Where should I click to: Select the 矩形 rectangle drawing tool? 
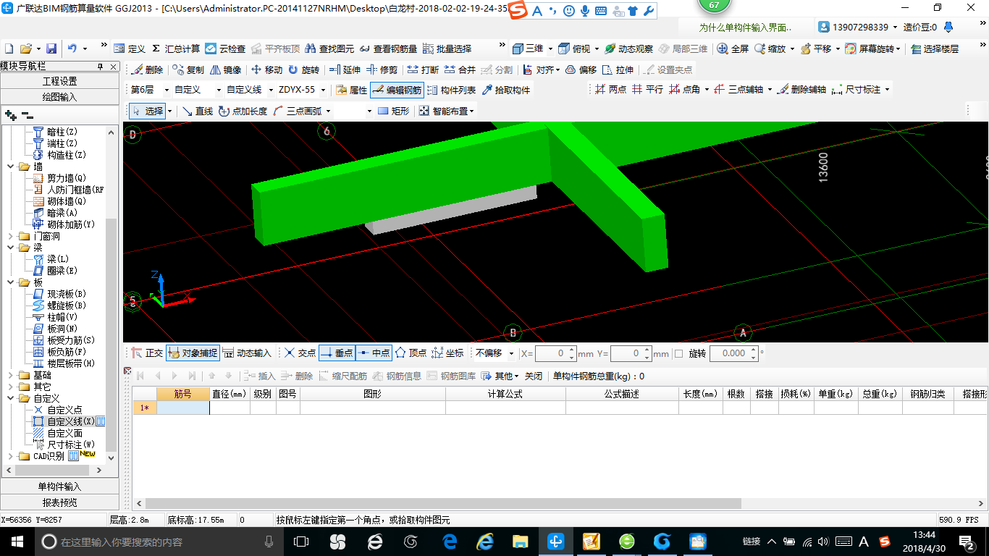(393, 111)
